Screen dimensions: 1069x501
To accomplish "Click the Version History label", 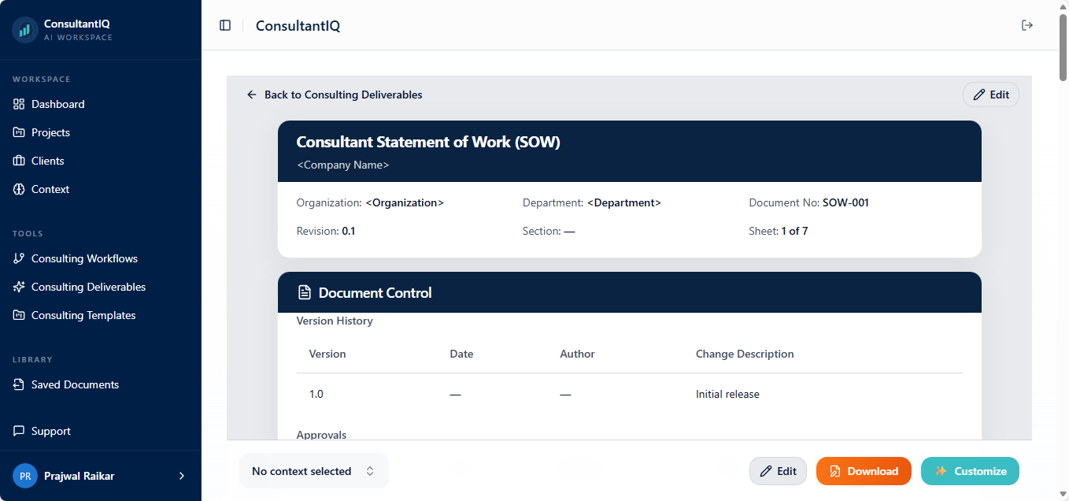I will [335, 321].
